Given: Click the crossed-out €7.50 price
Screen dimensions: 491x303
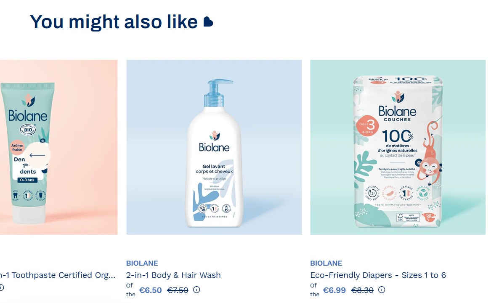Looking at the screenshot, I should pos(178,290).
